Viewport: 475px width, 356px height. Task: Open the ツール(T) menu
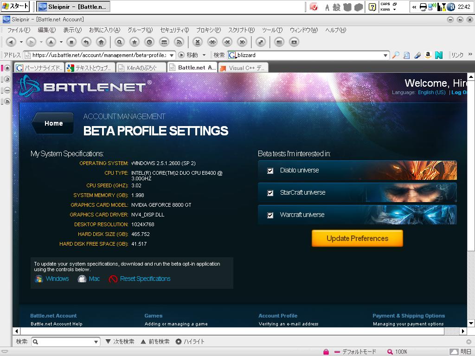click(272, 30)
